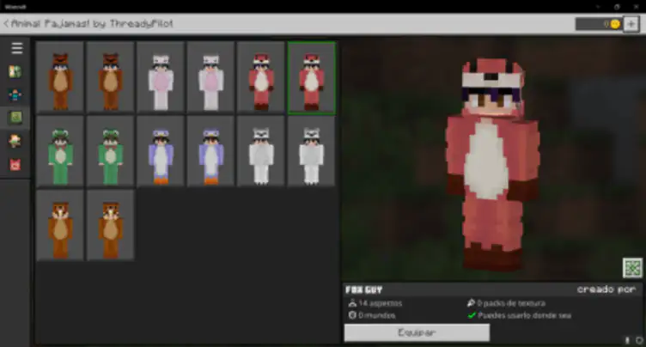Choose the first white wolf pajama skin
The width and height of the screenshot is (646, 347).
pos(261,151)
